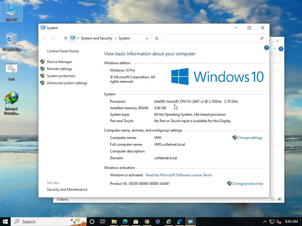Select Recycle Bin desktop icon

tap(12, 42)
